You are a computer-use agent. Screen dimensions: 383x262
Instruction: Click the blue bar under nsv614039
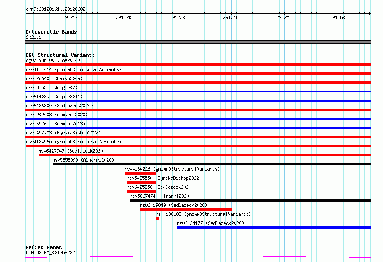tap(198, 101)
